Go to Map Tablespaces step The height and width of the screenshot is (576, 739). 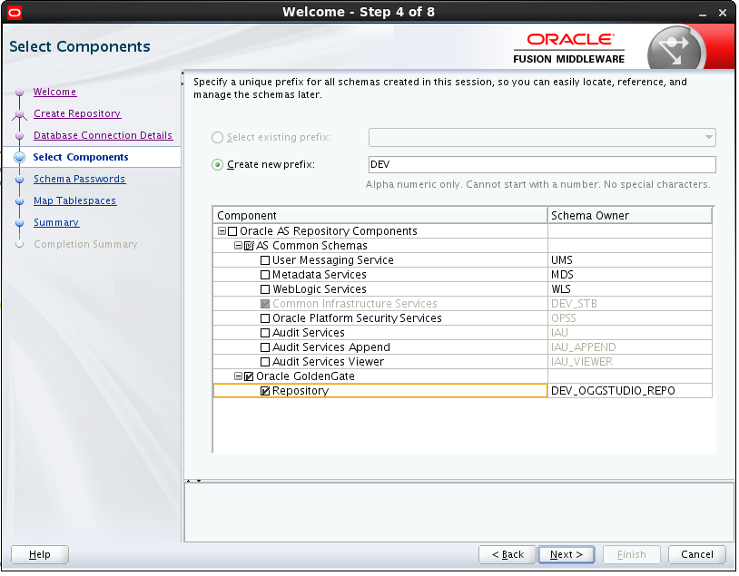pos(74,200)
